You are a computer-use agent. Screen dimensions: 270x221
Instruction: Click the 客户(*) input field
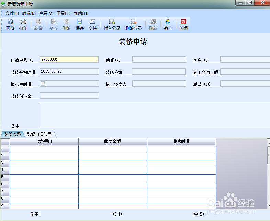(x=245, y=59)
